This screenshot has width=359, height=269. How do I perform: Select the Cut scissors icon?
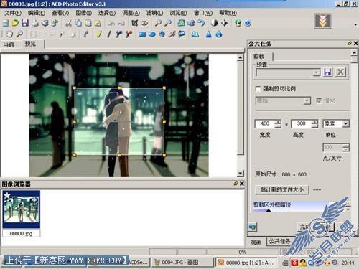point(69,23)
